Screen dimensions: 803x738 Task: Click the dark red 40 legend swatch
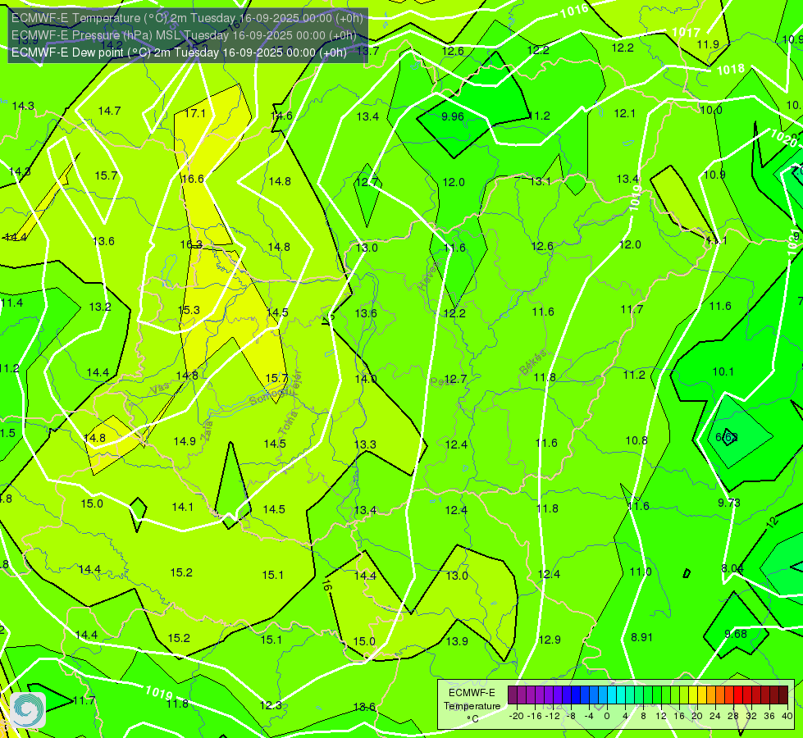coord(783,695)
